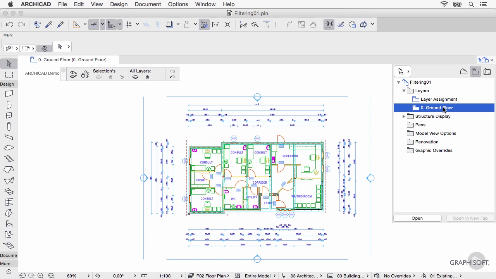
Task: Toggle Quick Layers show/hide eye swap
Action: pyautogui.click(x=73, y=74)
